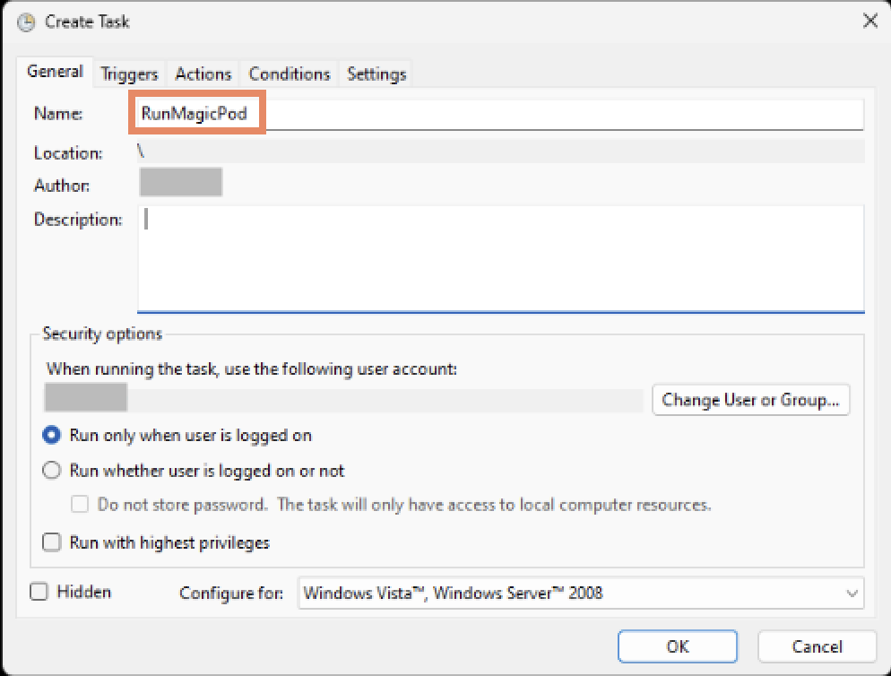891x676 pixels.
Task: Enable Run with highest privileges
Action: 52,542
